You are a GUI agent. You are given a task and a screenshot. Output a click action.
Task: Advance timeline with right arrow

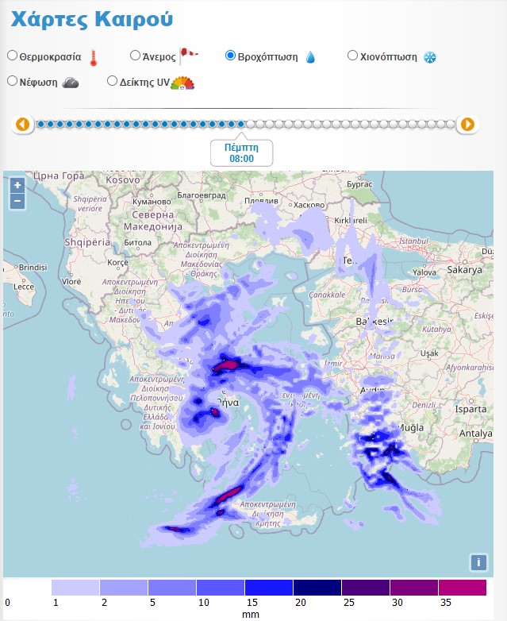pyautogui.click(x=467, y=124)
